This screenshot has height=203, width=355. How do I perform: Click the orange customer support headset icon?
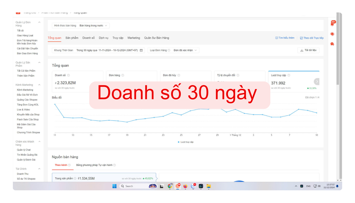332,34
